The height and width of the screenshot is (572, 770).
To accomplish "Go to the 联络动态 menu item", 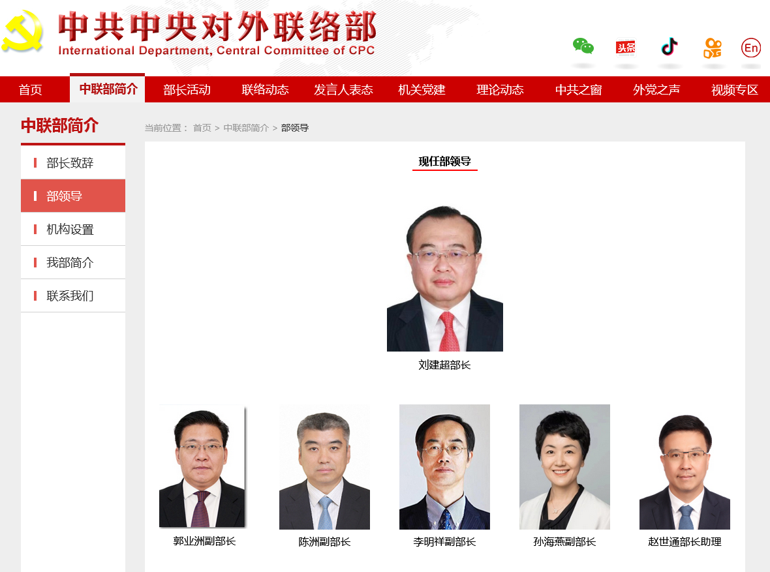I will point(265,90).
